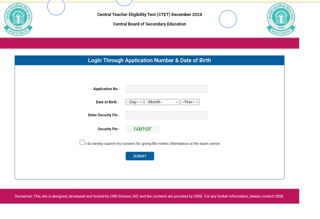
Task: Open the Day dropdown for Date of Birth
Action: point(135,102)
